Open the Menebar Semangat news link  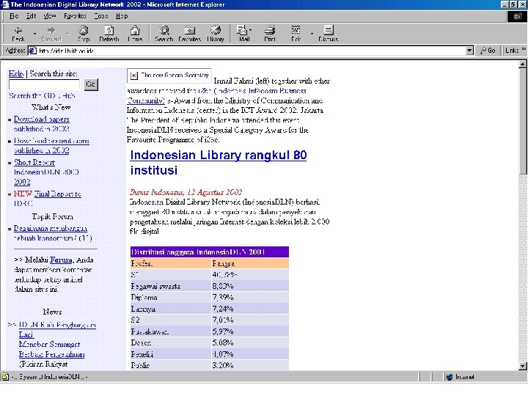click(x=49, y=345)
